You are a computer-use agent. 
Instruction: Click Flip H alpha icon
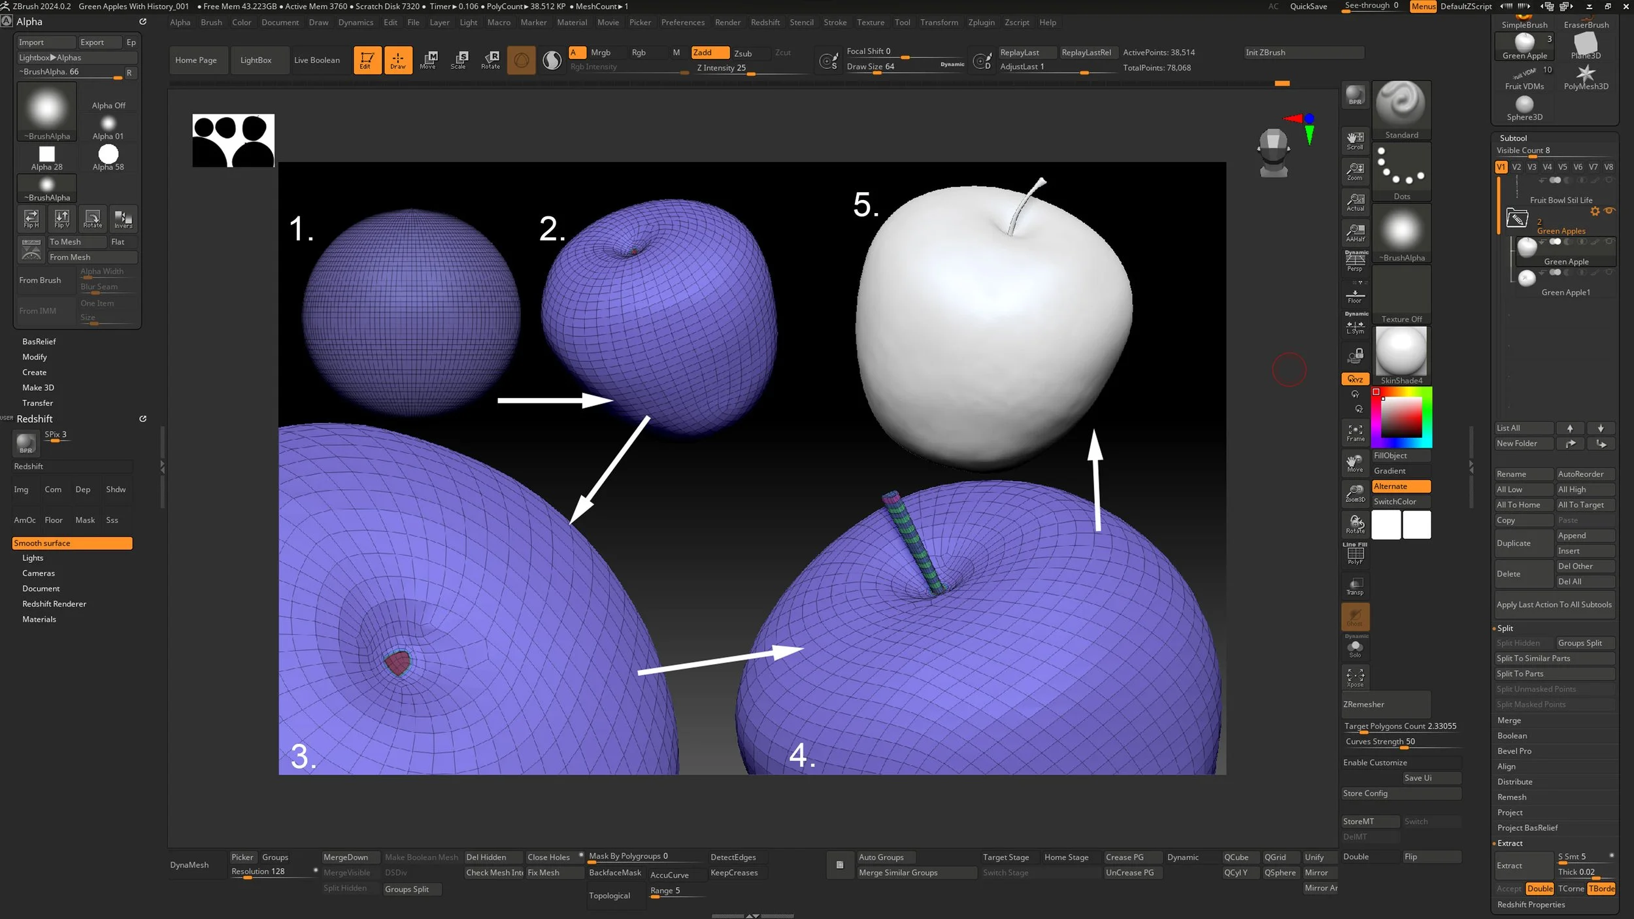[x=31, y=218]
